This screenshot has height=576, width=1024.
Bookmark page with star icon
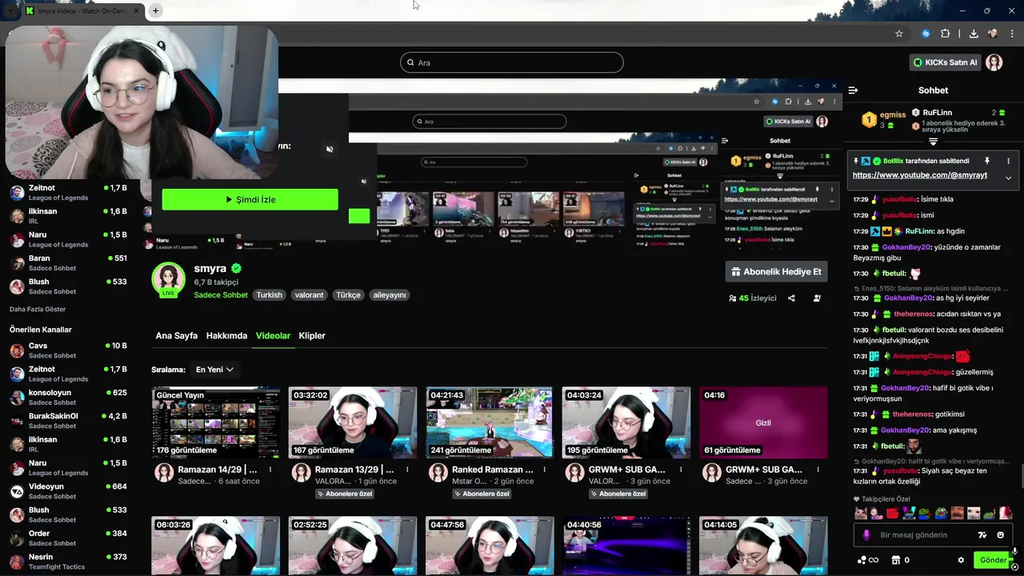pyautogui.click(x=899, y=34)
